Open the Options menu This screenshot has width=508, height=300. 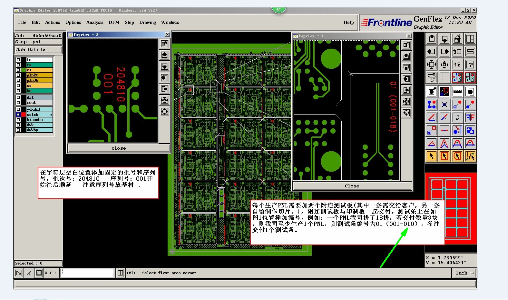[73, 22]
